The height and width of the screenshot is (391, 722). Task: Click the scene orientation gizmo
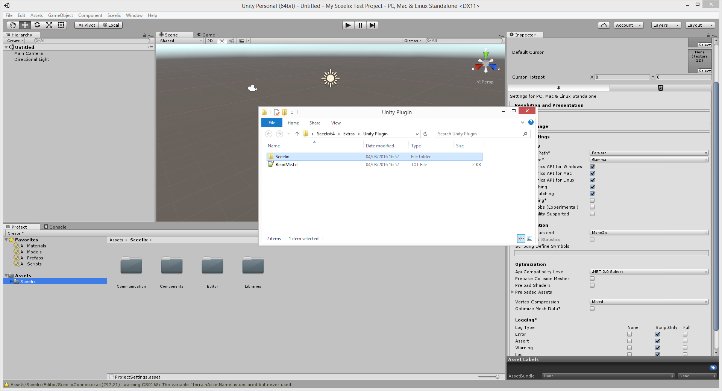coord(486,63)
